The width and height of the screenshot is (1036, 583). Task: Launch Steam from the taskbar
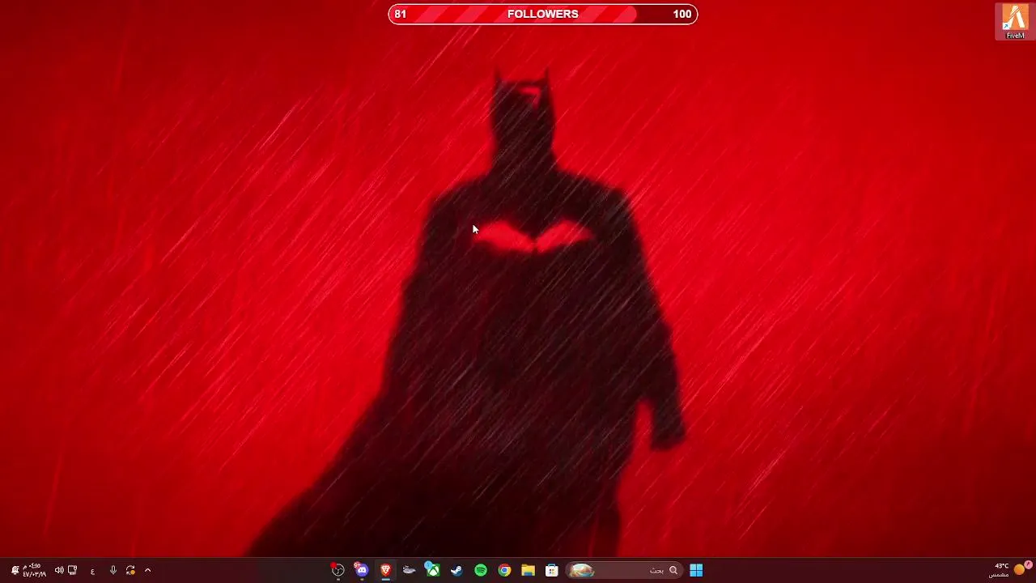pyautogui.click(x=456, y=570)
